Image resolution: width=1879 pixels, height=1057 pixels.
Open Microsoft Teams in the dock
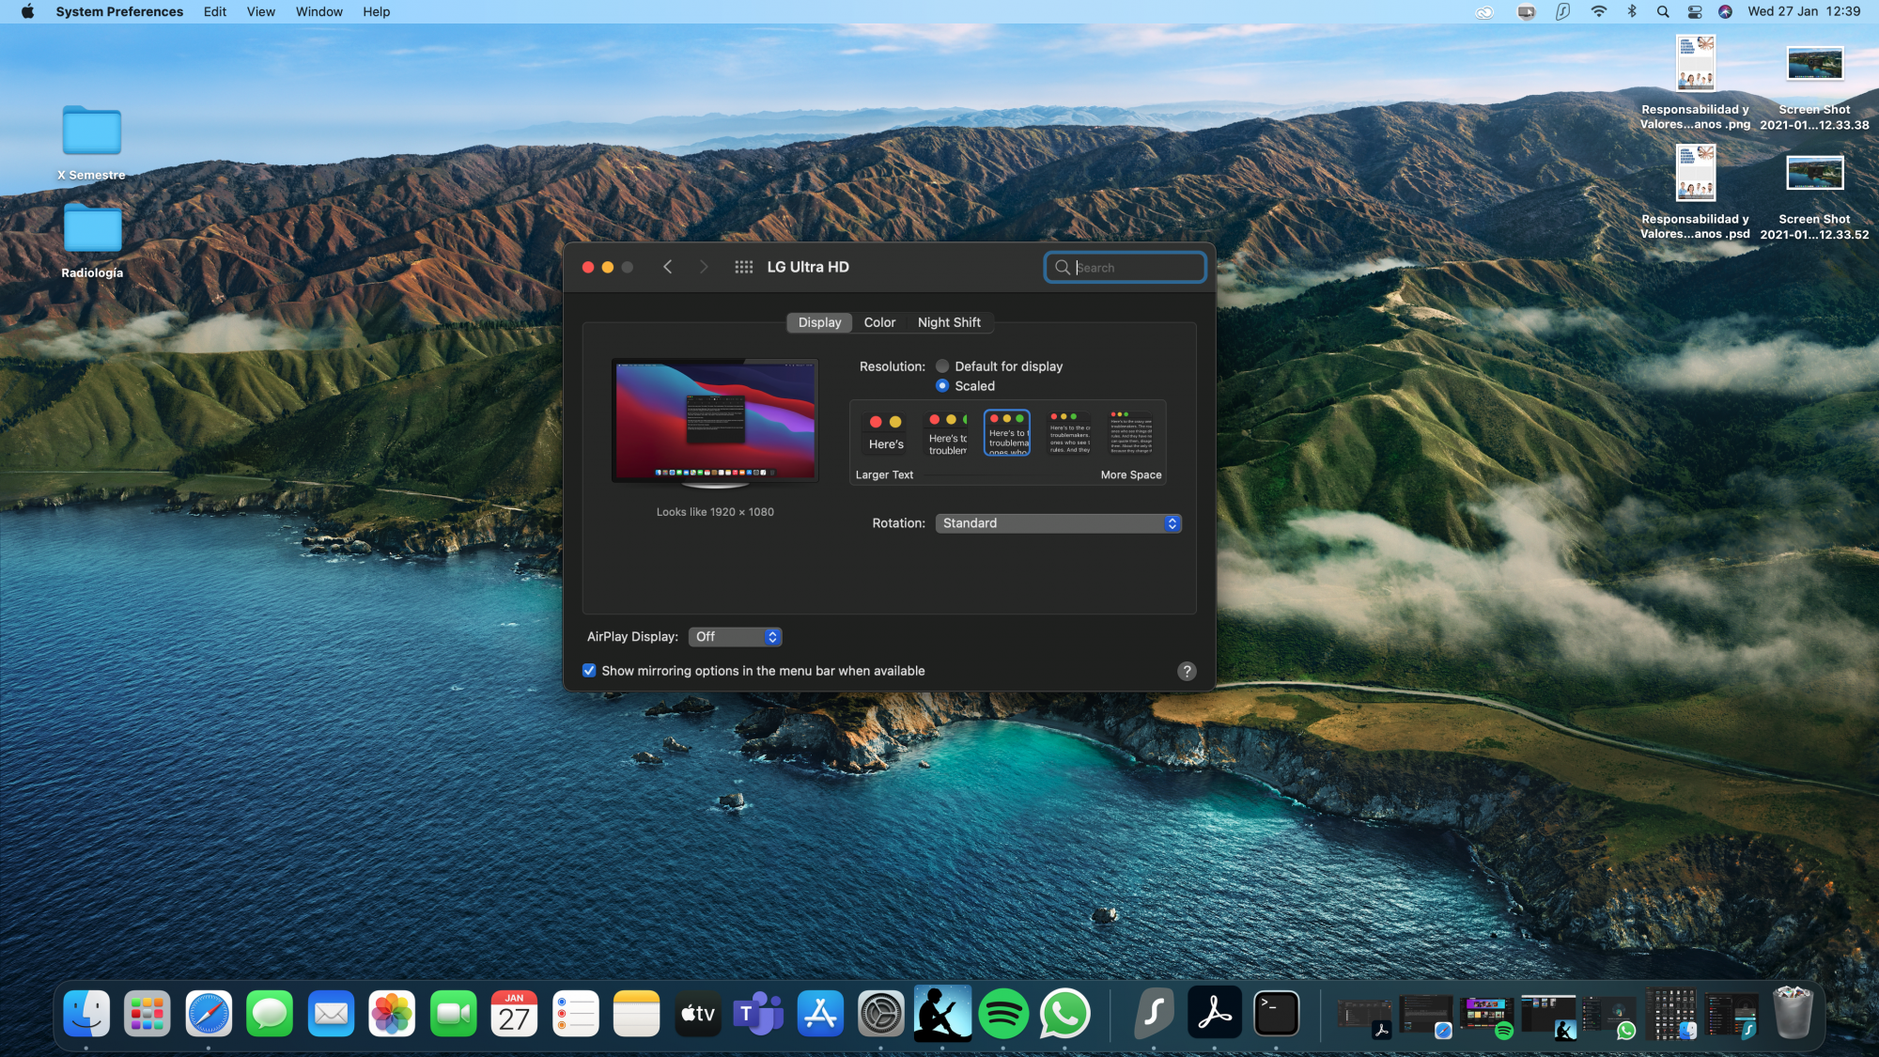point(758,1015)
